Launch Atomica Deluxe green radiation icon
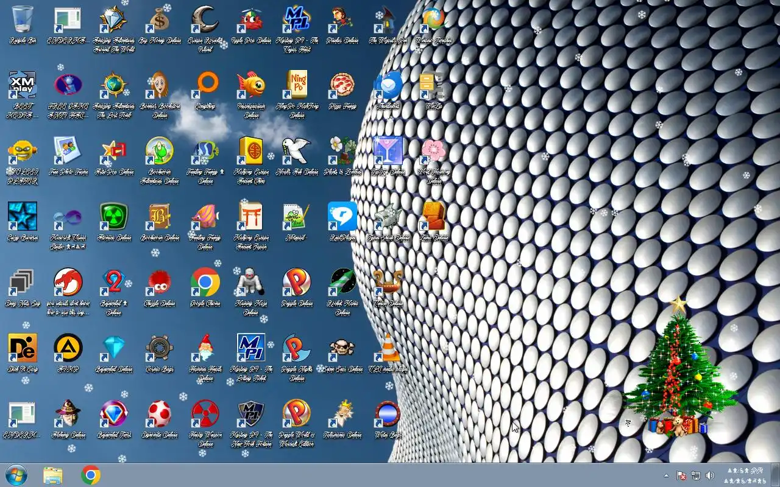This screenshot has height=487, width=780. point(114,217)
